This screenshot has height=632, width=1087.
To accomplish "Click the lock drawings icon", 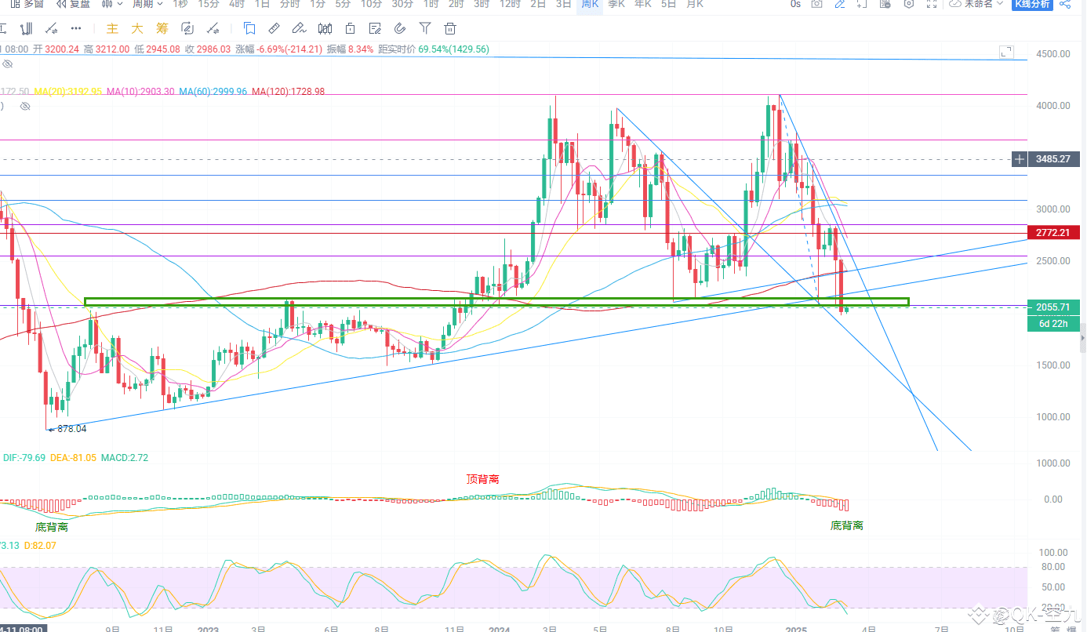I will click(350, 28).
